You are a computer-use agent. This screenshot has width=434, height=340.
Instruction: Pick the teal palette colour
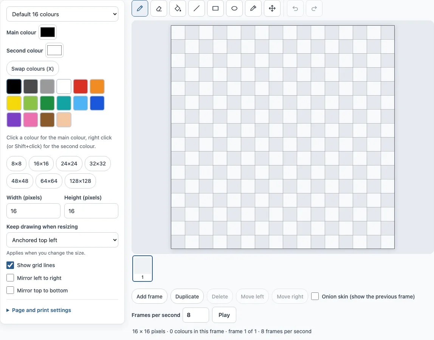click(x=64, y=103)
